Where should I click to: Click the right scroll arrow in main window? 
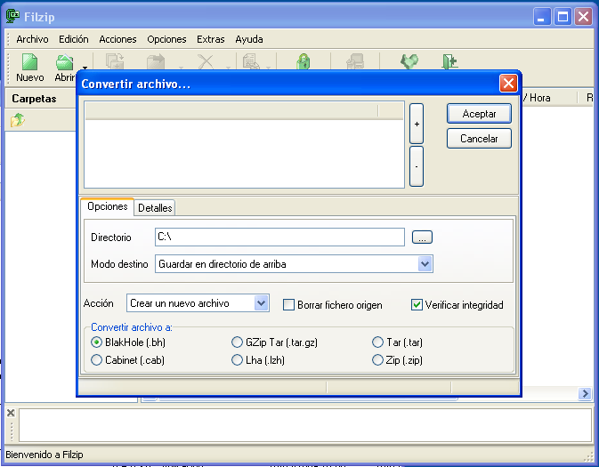tap(585, 393)
